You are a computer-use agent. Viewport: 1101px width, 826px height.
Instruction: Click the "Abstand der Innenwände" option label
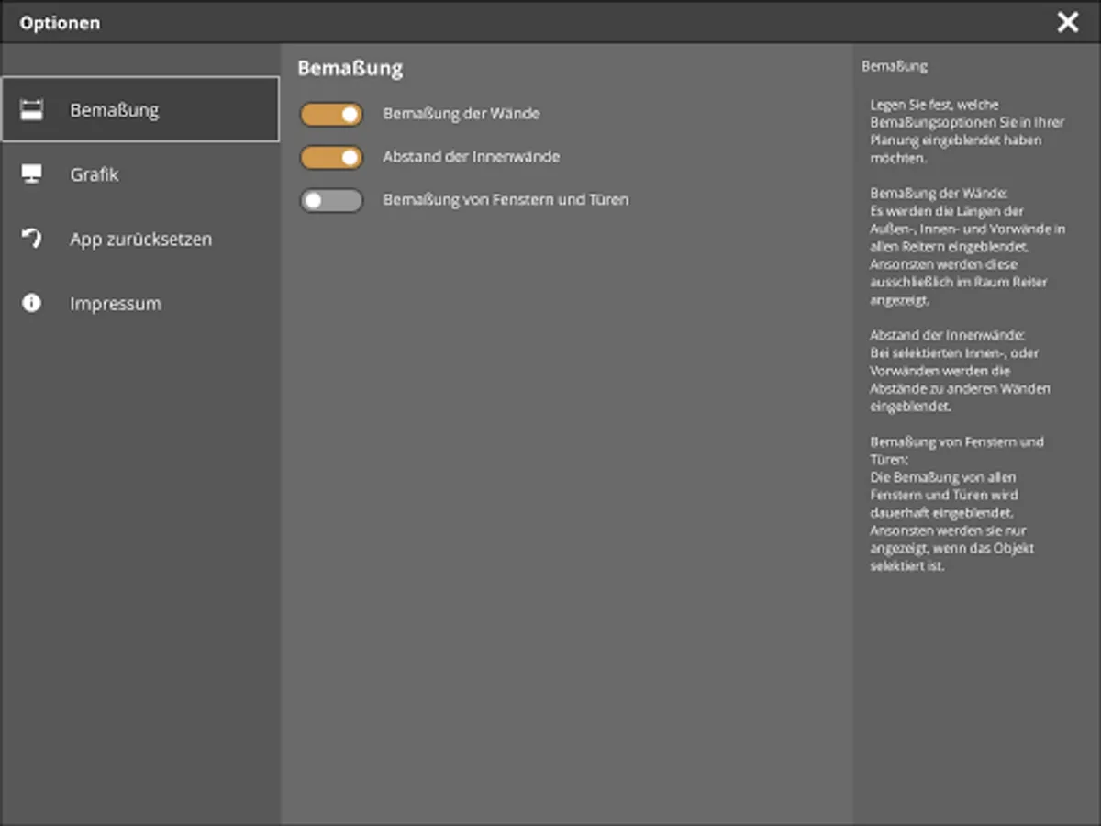(x=472, y=157)
